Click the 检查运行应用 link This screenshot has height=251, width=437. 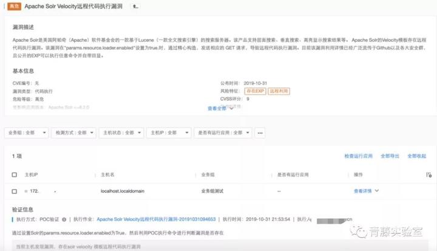pos(359,156)
